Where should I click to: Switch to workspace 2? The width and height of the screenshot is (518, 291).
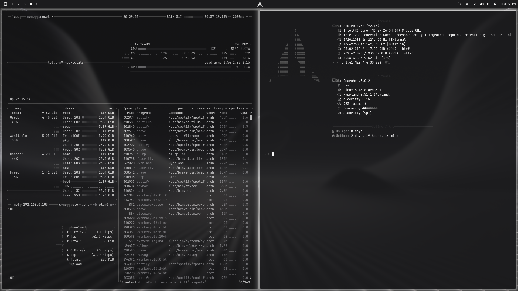click(18, 4)
